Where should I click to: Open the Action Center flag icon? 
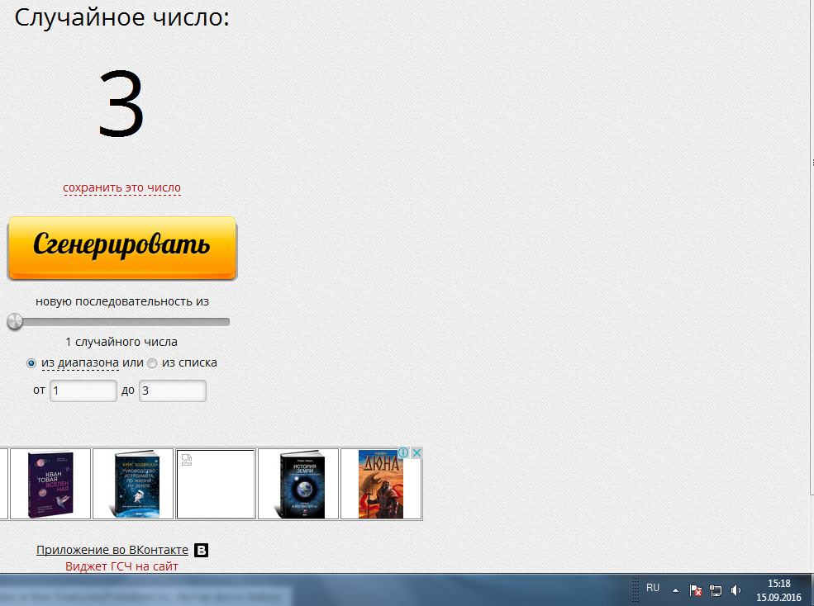(x=697, y=590)
